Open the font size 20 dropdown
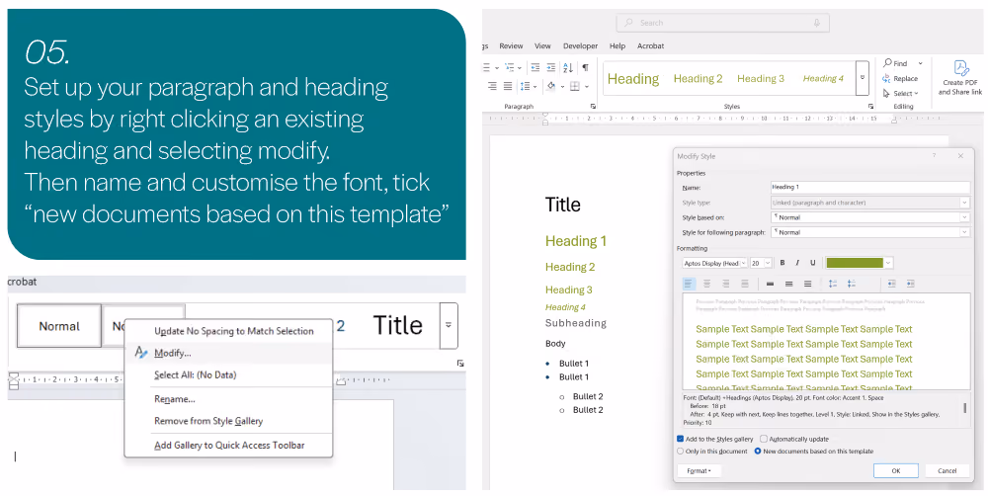The width and height of the screenshot is (988, 496). point(768,264)
